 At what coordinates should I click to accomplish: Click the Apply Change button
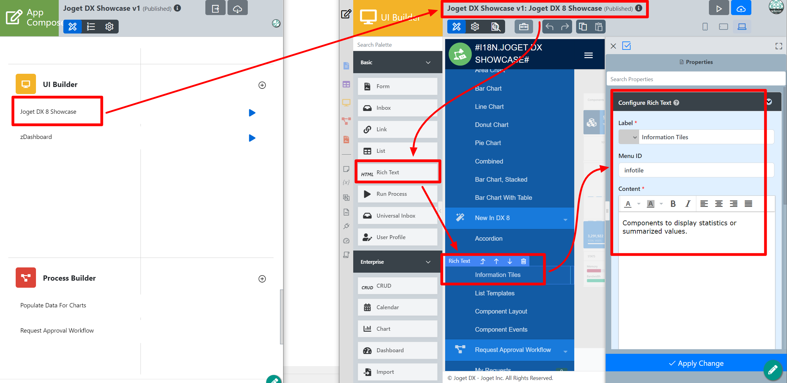pyautogui.click(x=696, y=363)
